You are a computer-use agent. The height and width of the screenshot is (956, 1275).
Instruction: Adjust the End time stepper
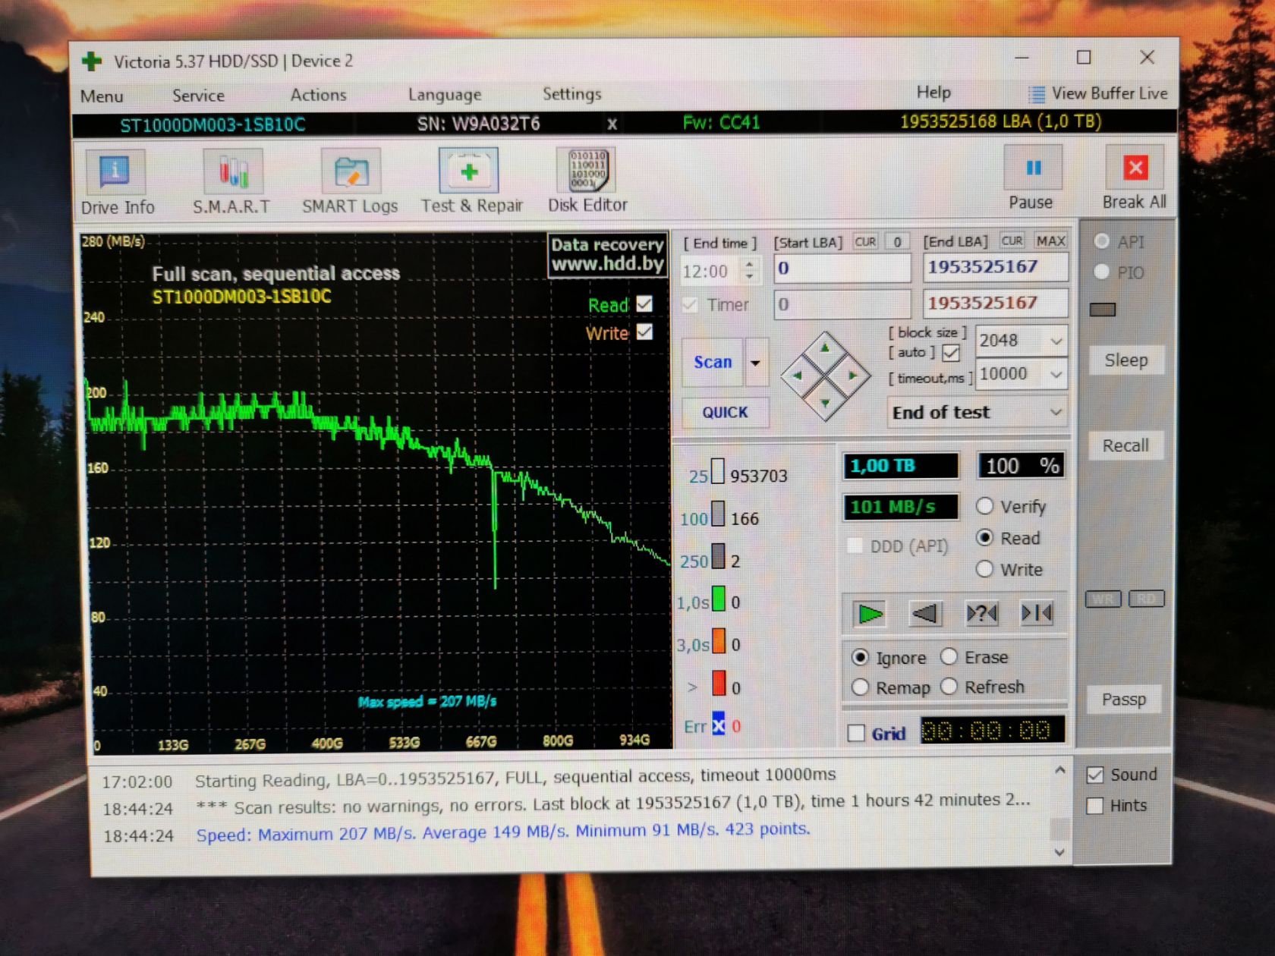[x=749, y=270]
